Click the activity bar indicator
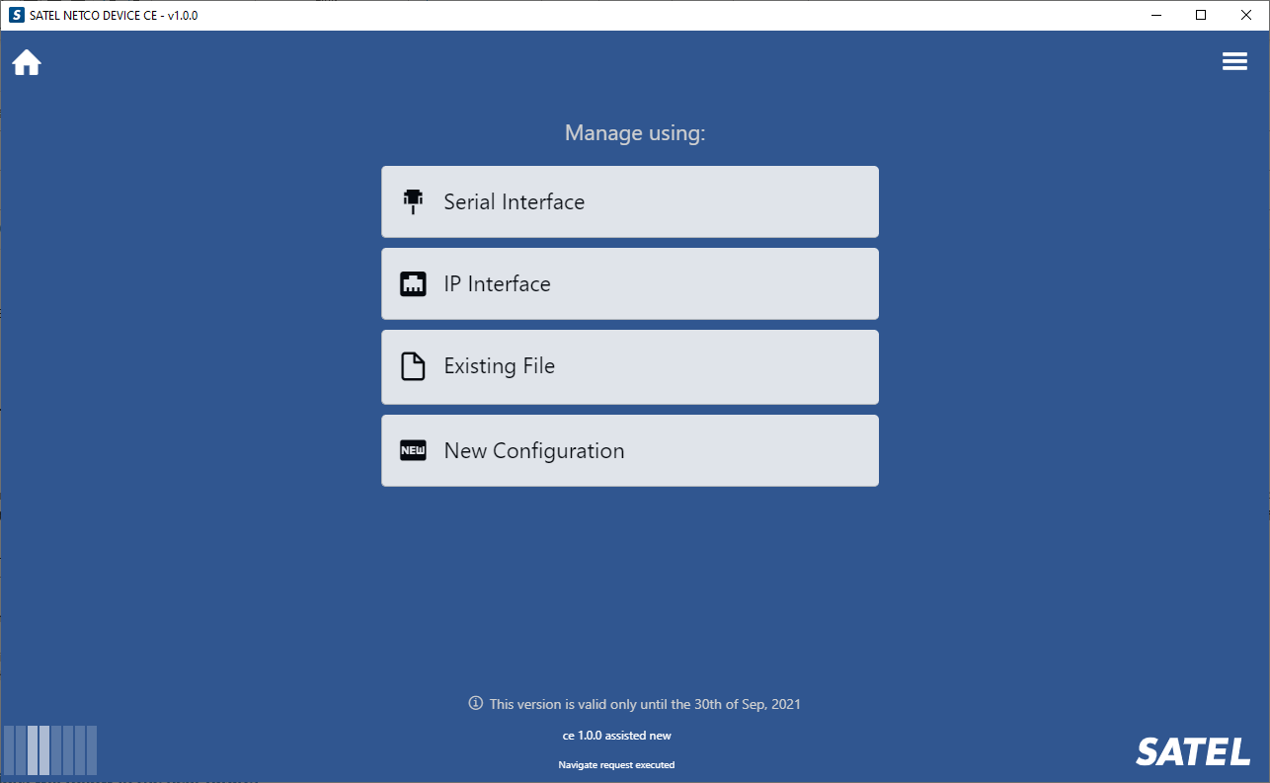 pos(50,750)
